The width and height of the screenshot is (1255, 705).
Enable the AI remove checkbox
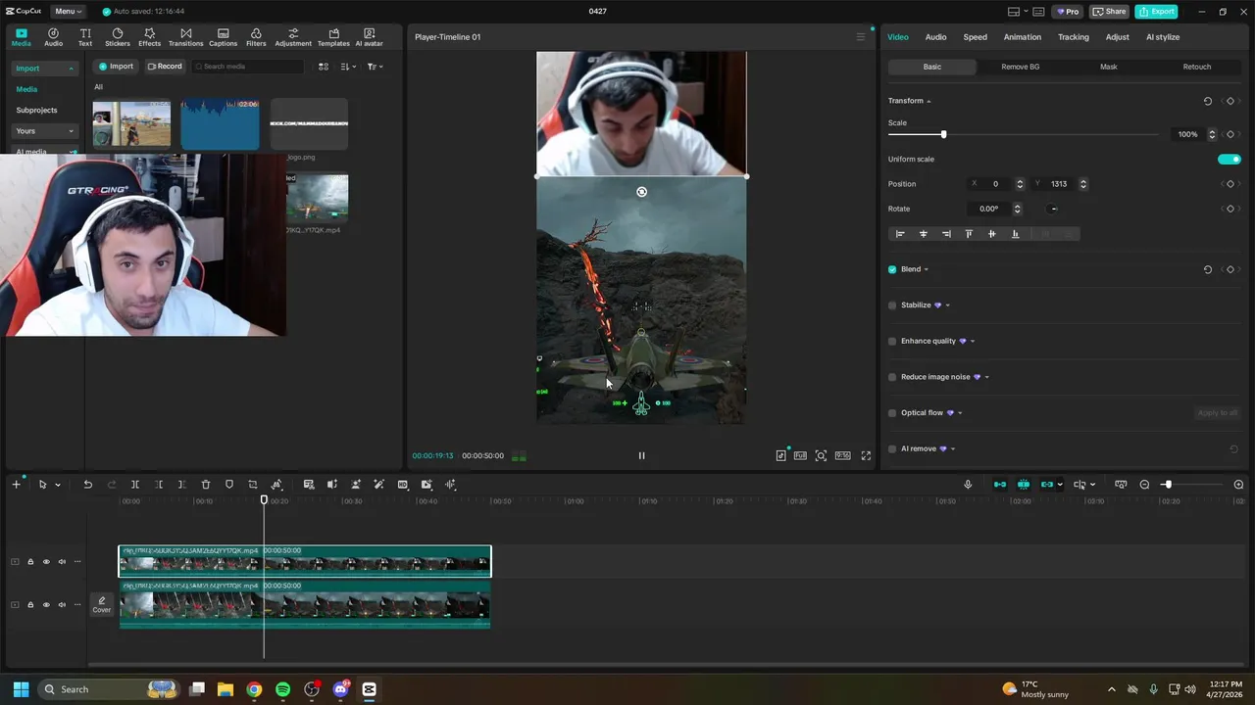(892, 448)
